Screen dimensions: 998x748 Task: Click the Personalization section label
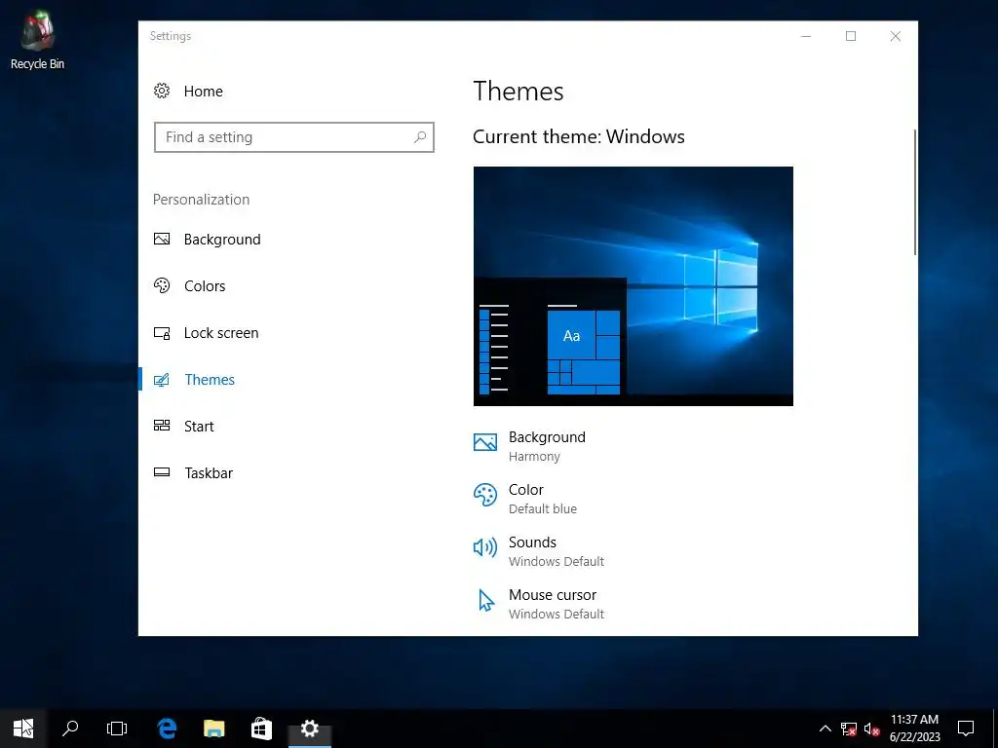[x=201, y=199]
